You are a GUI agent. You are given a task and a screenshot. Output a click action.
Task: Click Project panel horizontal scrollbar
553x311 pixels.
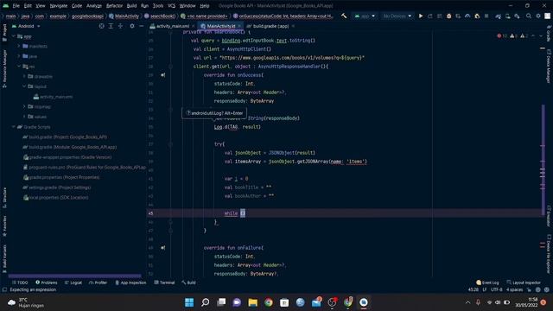pyautogui.click(x=74, y=276)
